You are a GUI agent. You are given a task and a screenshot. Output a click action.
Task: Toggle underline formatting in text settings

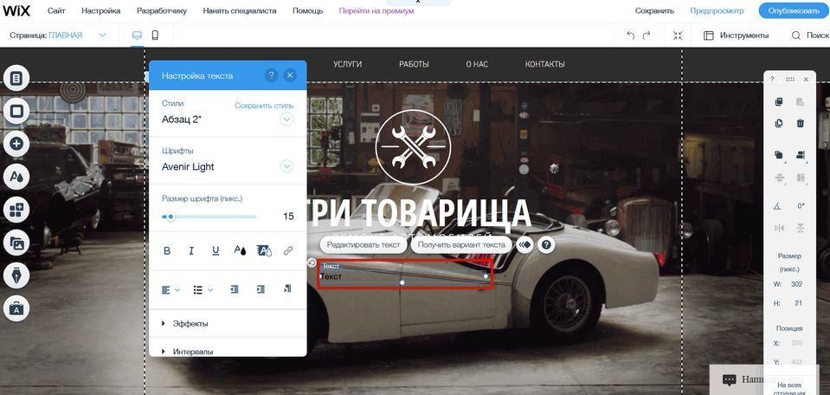[x=216, y=251]
